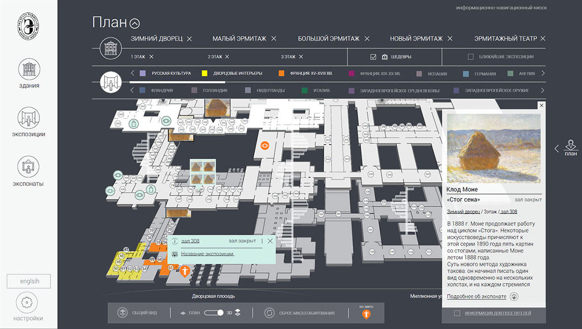Remove the Новый Эрмитаж building filter
This screenshot has width=582, height=329.
click(x=450, y=39)
